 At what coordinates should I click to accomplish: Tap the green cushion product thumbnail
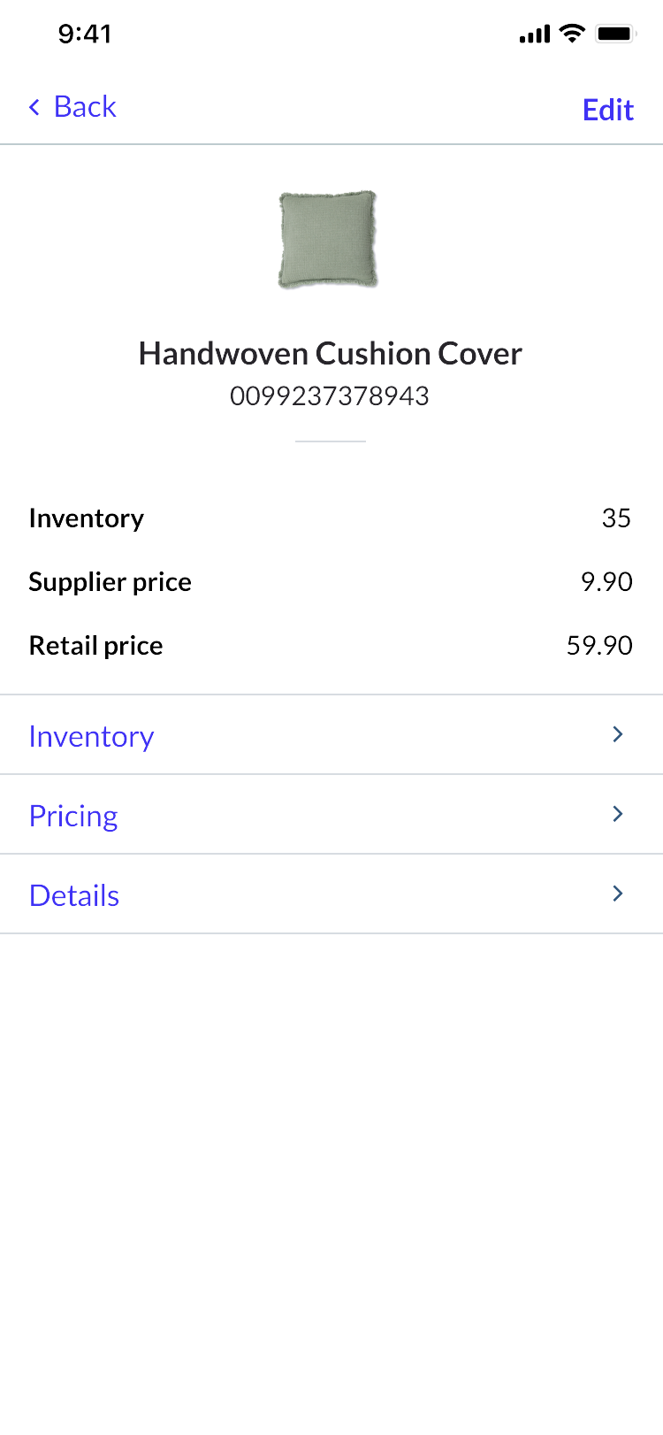pos(329,239)
